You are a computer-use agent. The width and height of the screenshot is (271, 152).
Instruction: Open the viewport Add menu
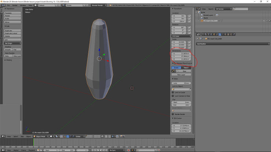(x=22, y=136)
